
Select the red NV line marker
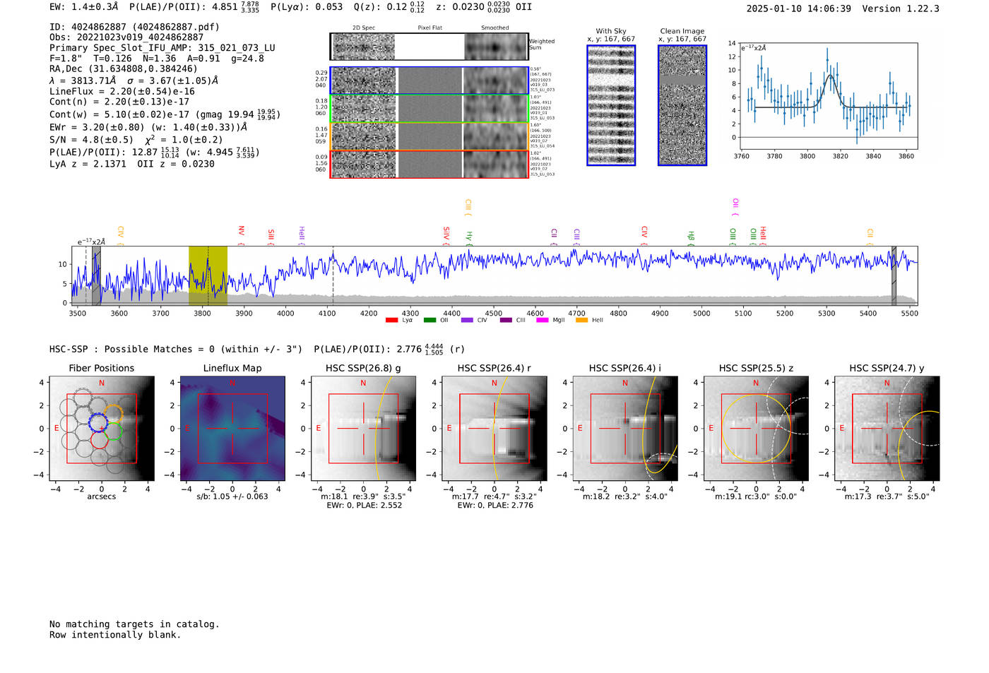242,236
